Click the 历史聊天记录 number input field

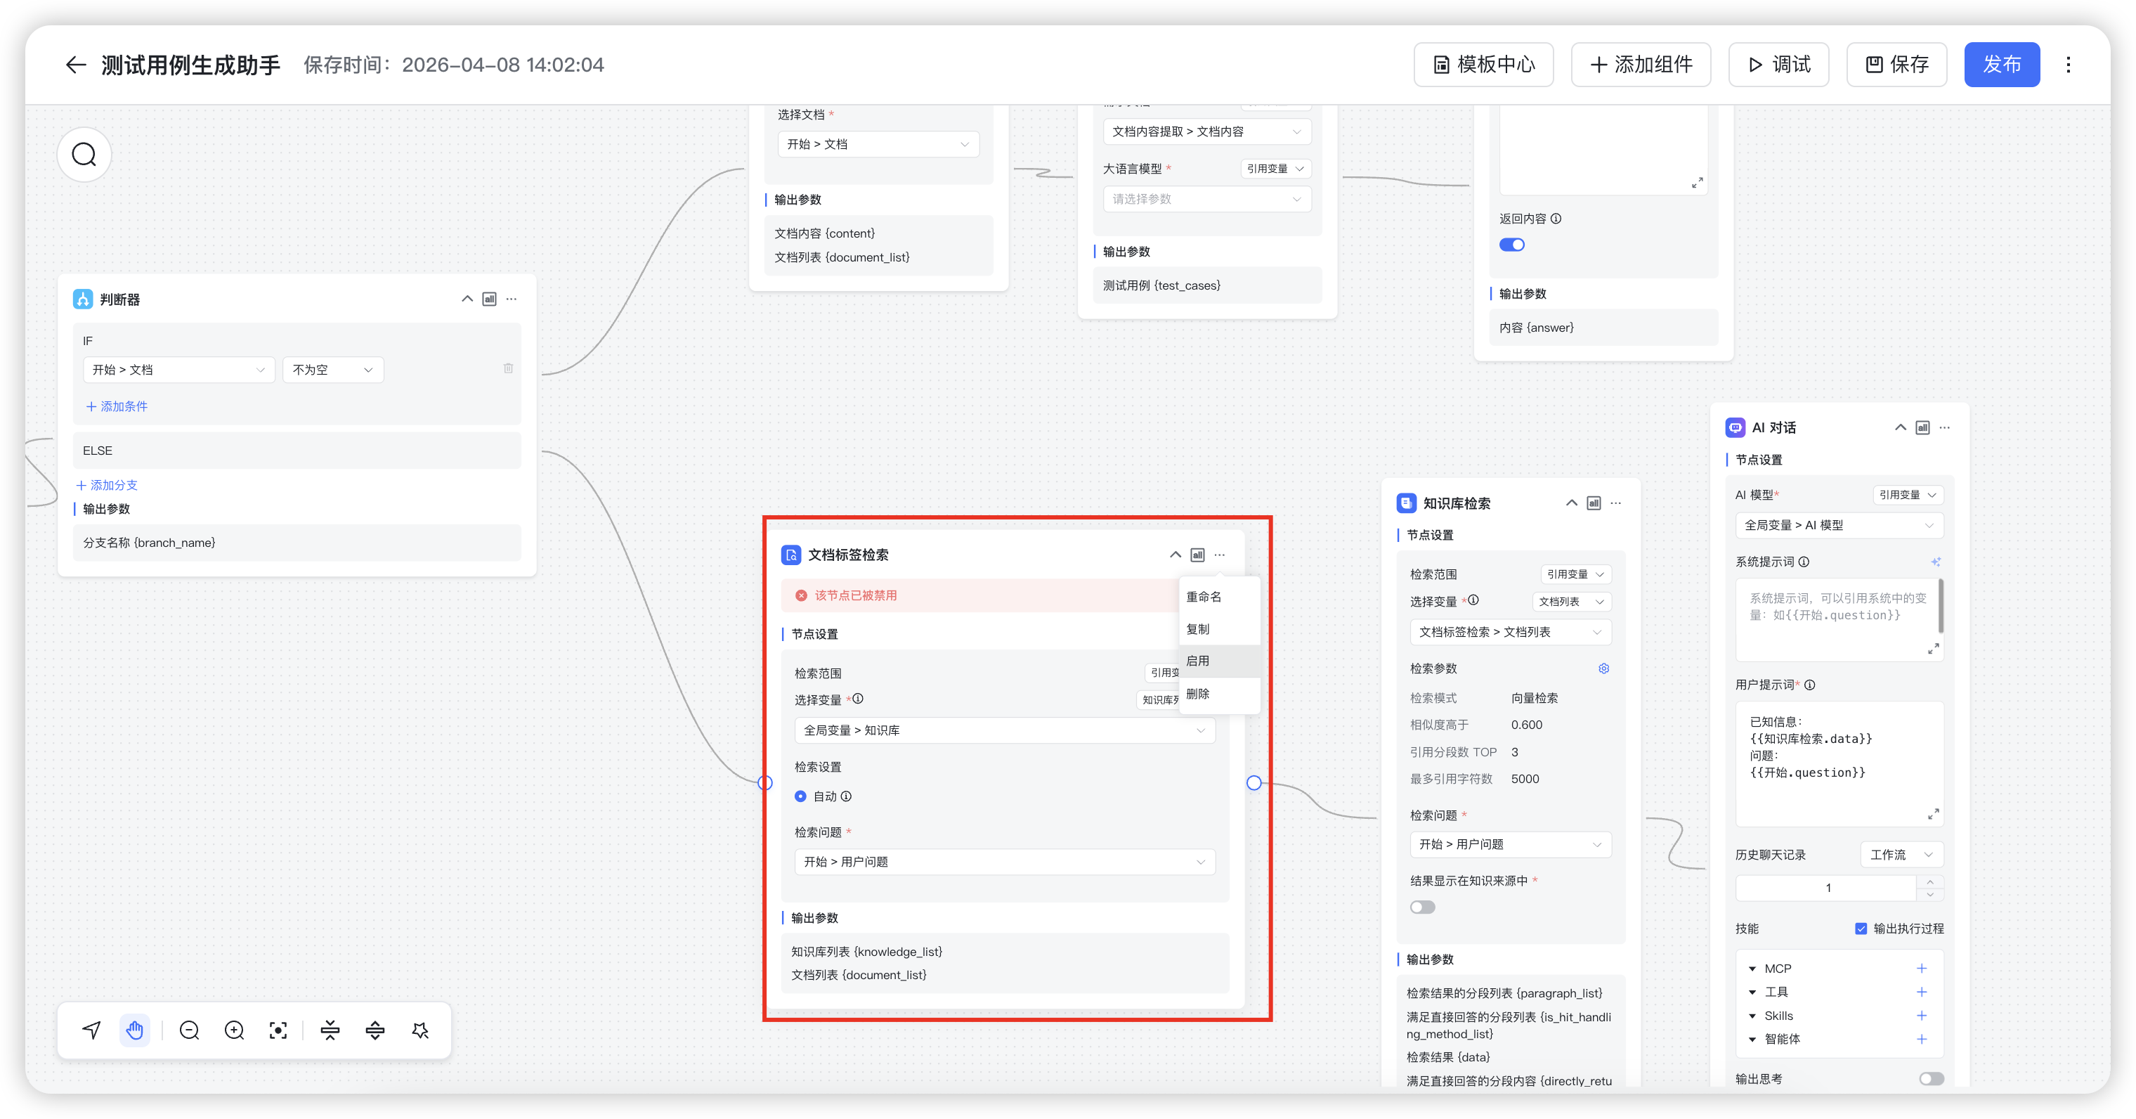[x=1827, y=888]
